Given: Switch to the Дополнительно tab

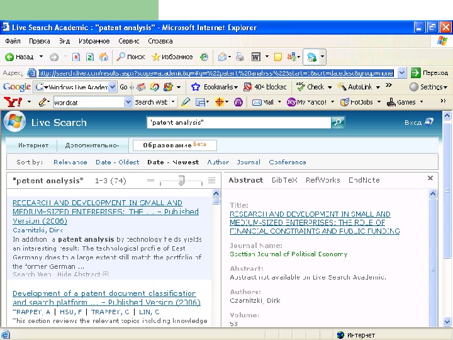Looking at the screenshot, I should click(x=92, y=145).
